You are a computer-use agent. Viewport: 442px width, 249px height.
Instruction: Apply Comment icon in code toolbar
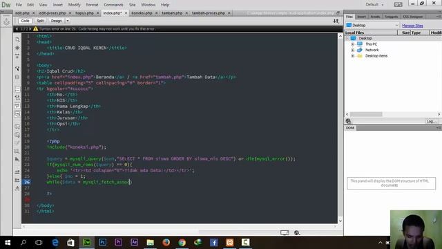point(17,127)
